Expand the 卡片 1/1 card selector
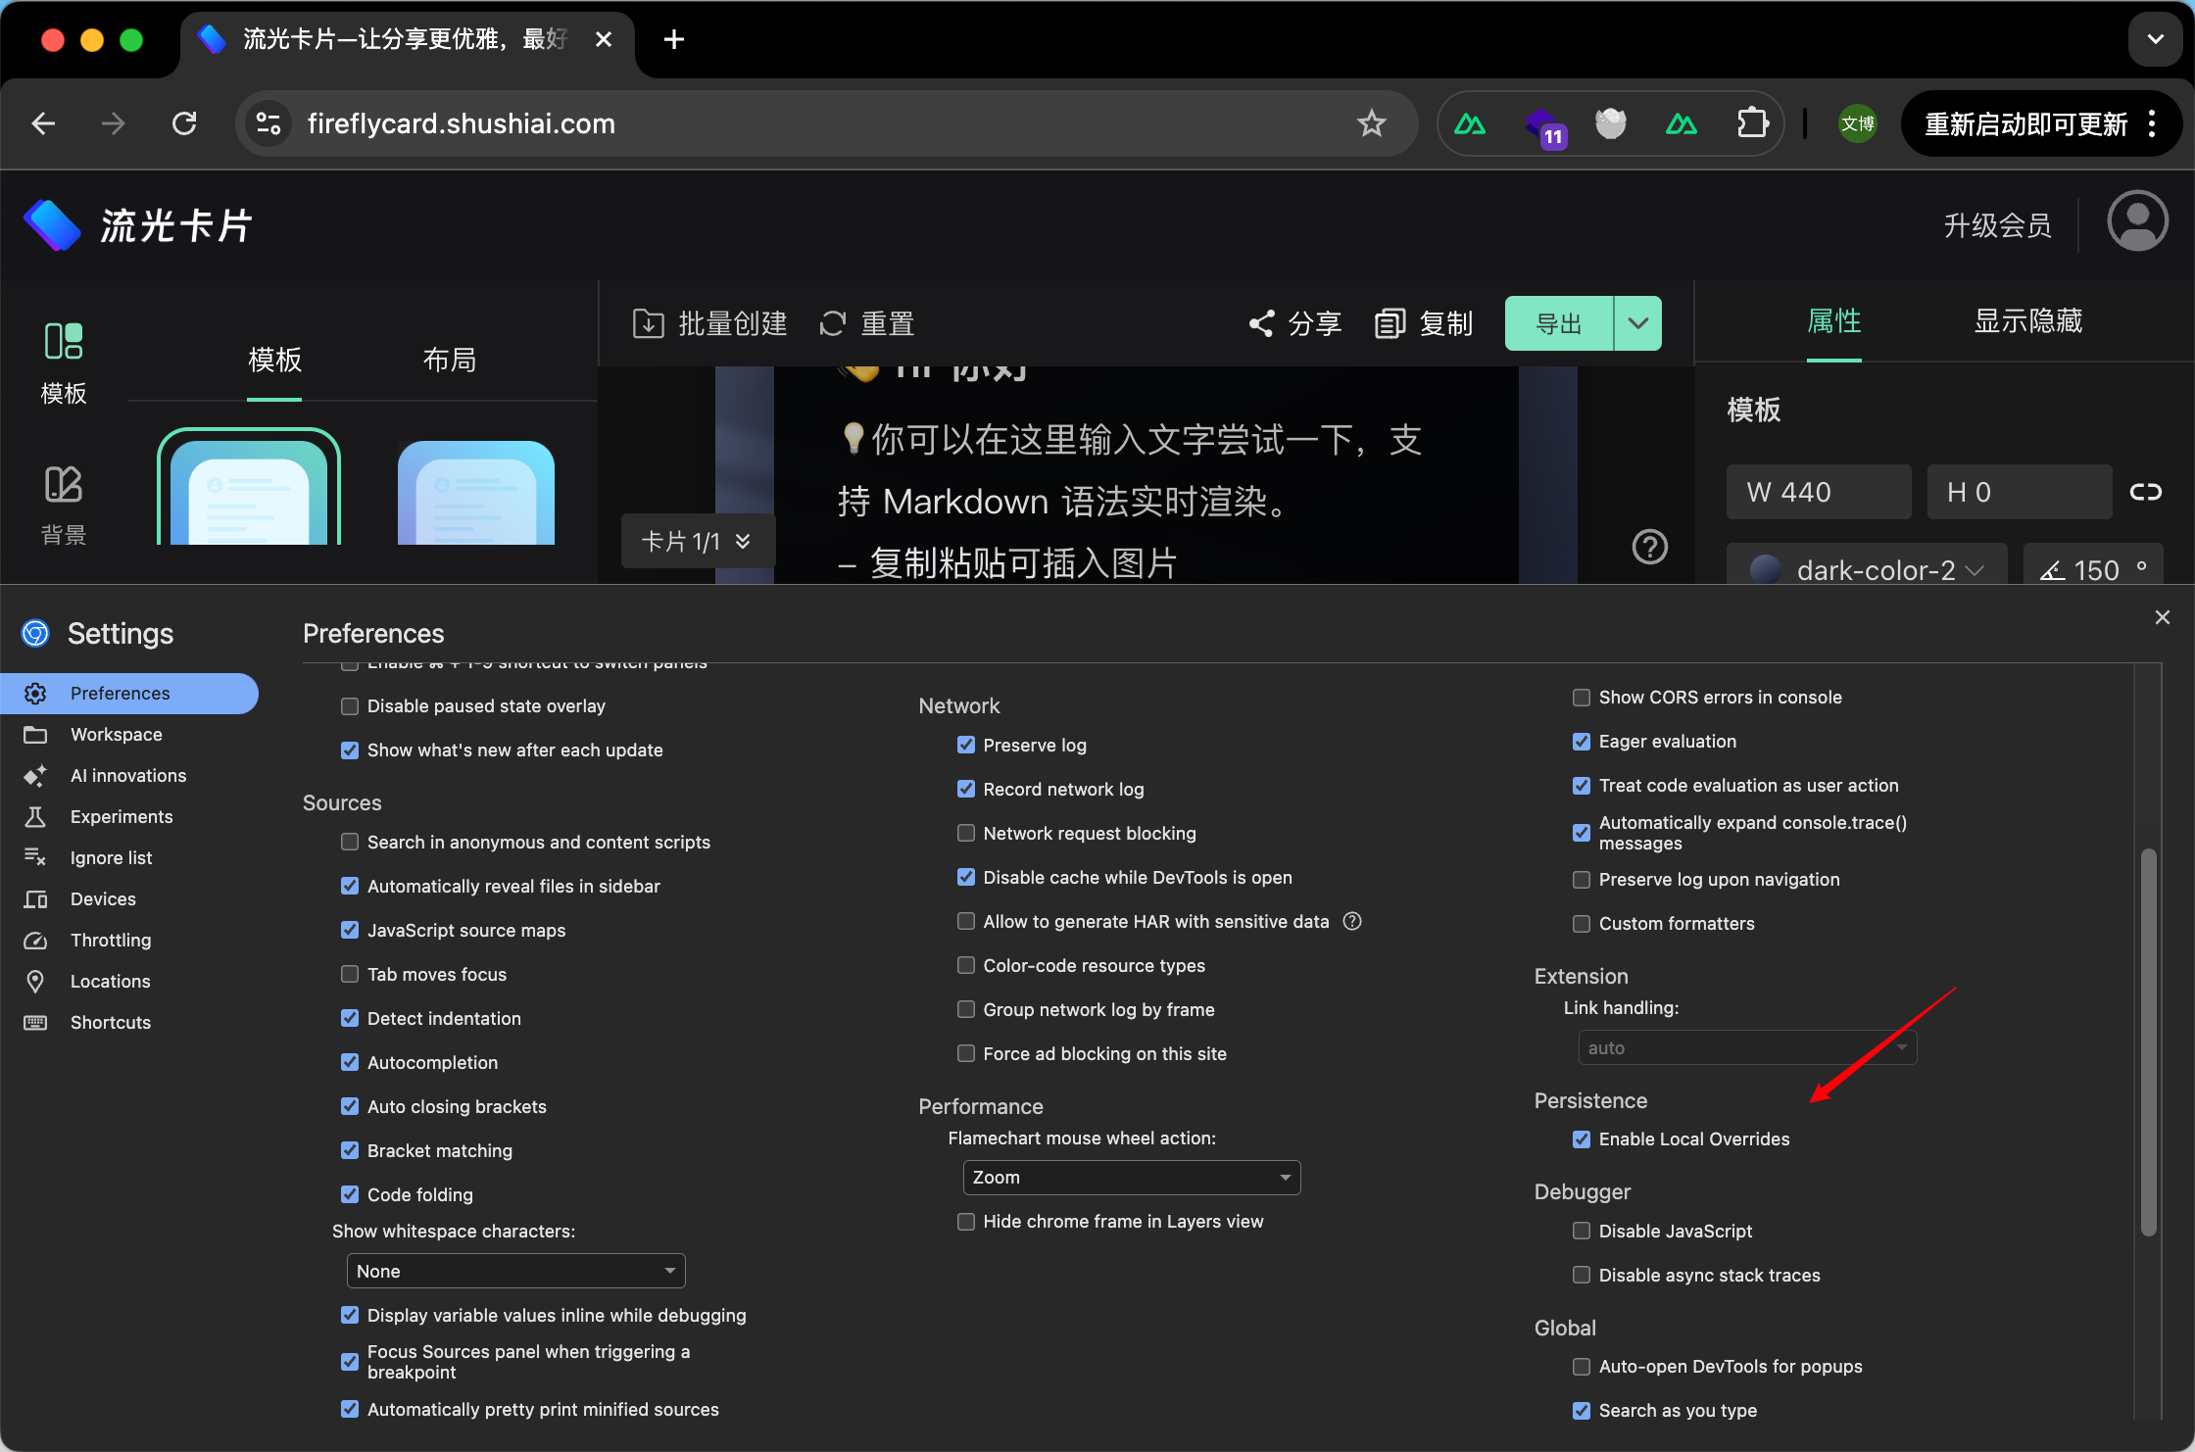 697,540
